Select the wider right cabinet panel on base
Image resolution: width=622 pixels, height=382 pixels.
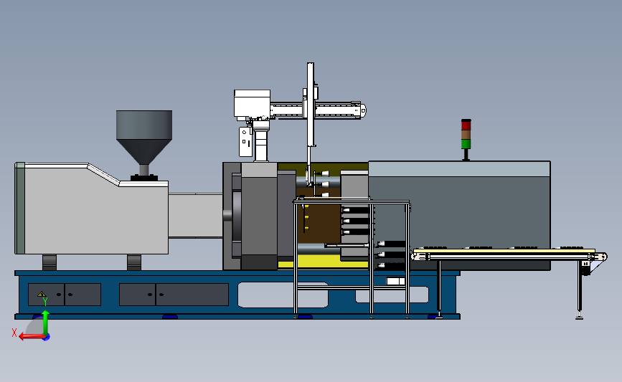point(174,295)
